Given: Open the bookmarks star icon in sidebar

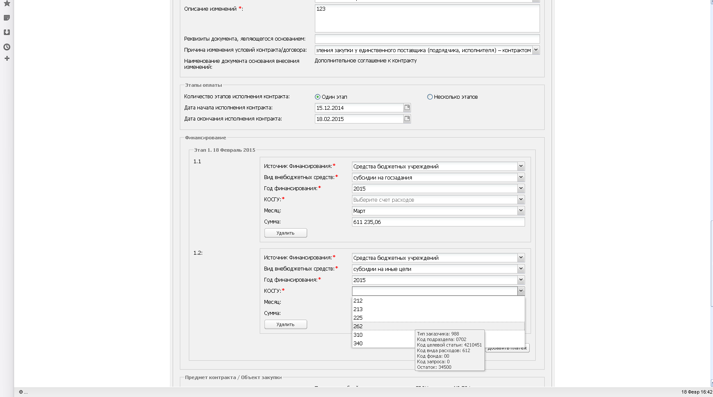Looking at the screenshot, I should pyautogui.click(x=7, y=3).
